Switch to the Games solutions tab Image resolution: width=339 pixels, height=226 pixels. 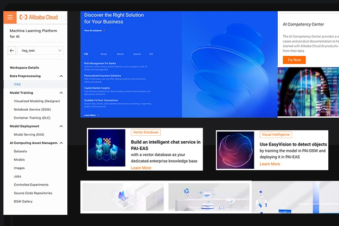tap(137, 54)
